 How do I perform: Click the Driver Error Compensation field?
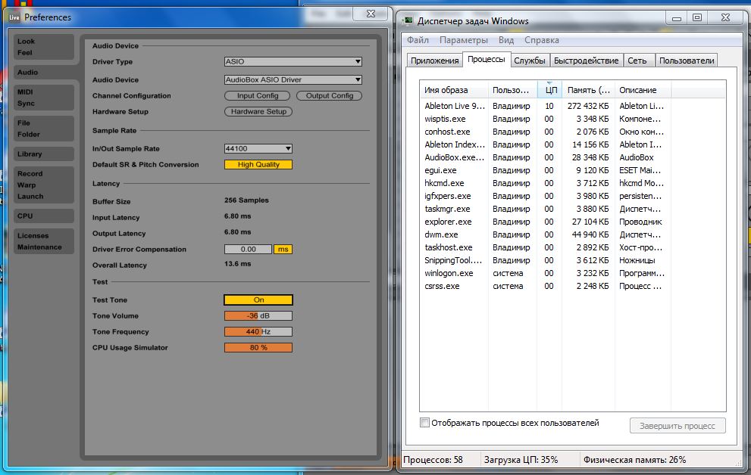(x=248, y=250)
